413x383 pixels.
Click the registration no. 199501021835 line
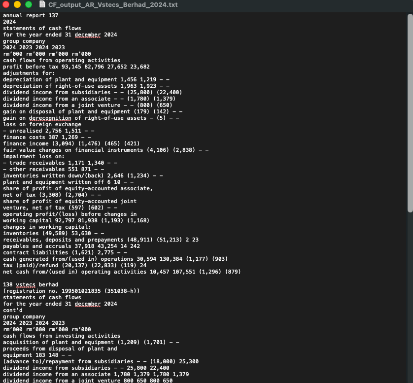pos(71,291)
